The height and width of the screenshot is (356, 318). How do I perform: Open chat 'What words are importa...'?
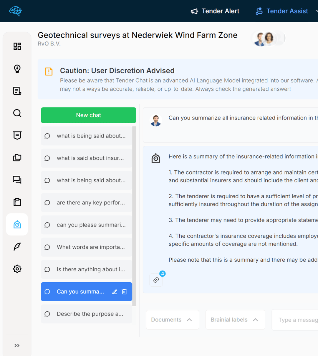(86, 247)
